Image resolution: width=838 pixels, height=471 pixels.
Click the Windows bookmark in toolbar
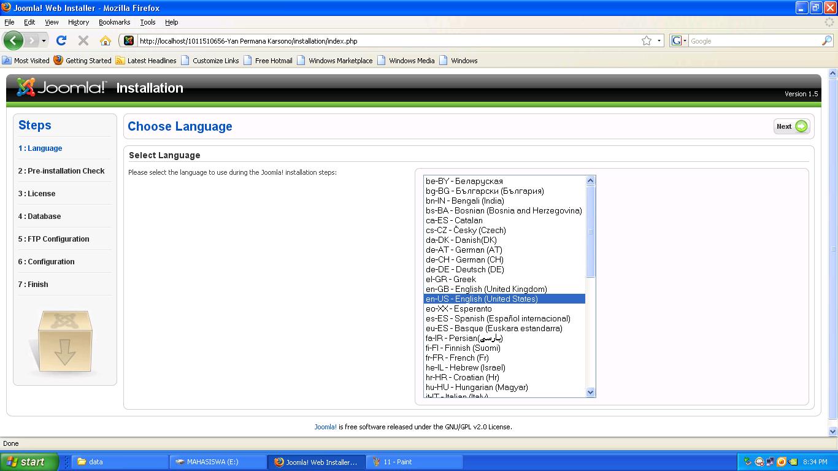point(458,61)
